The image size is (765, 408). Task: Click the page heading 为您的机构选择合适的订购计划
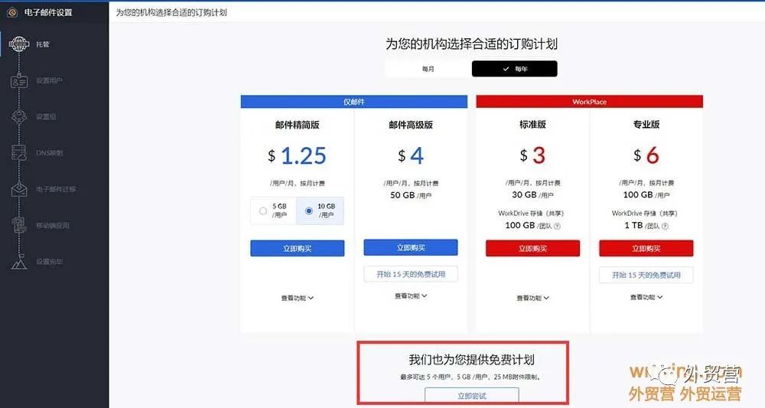coord(471,44)
